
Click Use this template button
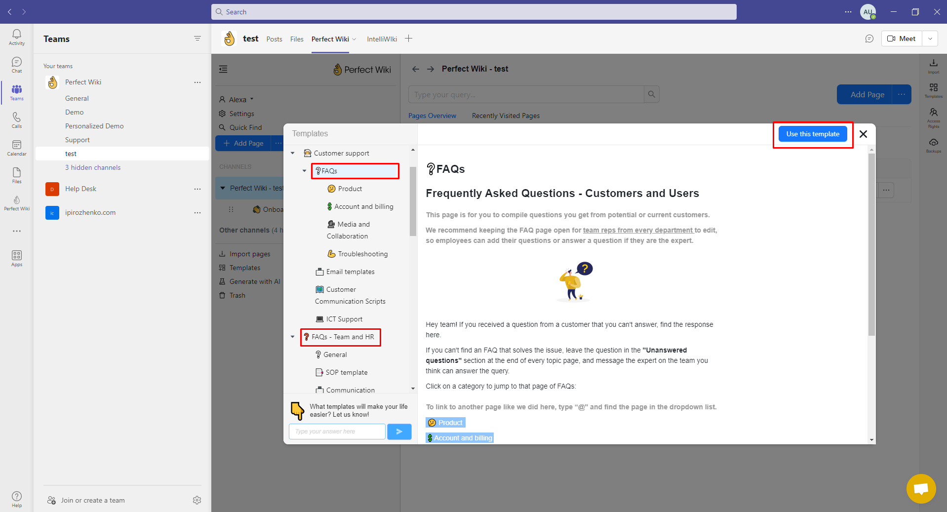[813, 134]
